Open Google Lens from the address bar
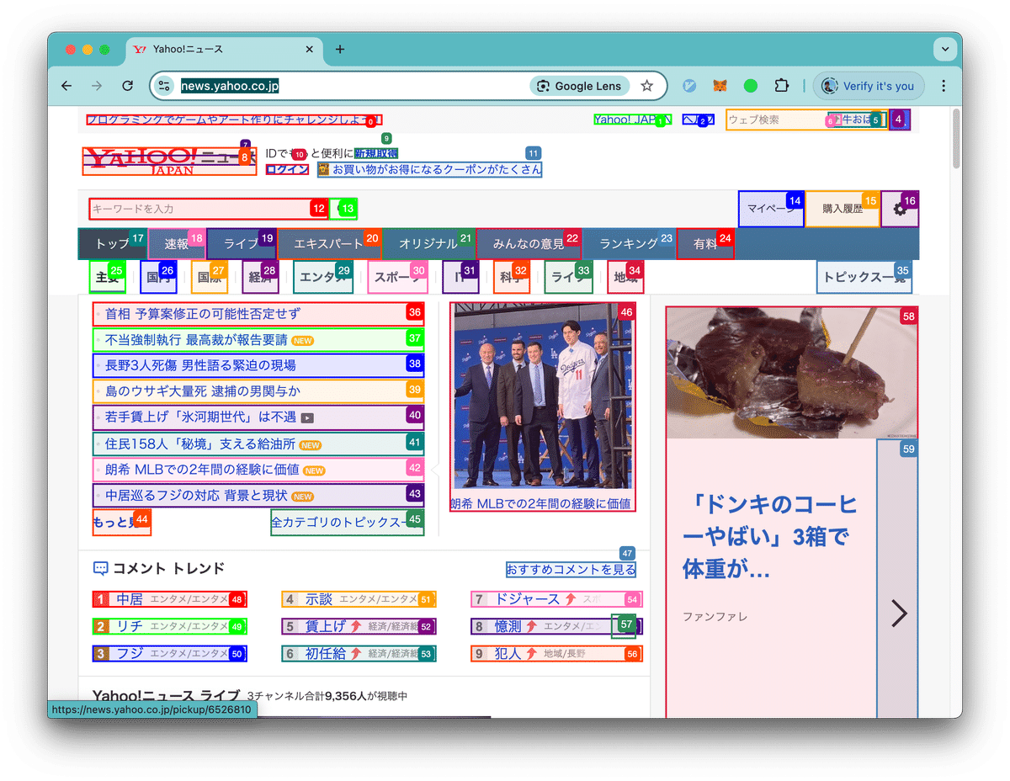This screenshot has width=1010, height=781. [579, 86]
